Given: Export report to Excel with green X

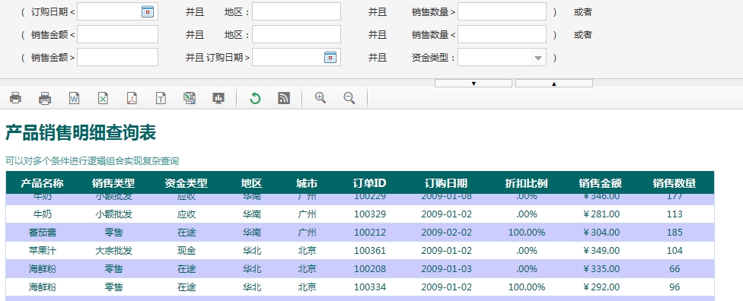Looking at the screenshot, I should pos(103,98).
